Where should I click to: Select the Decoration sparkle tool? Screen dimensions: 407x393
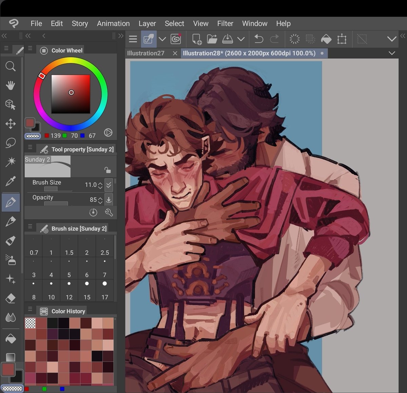click(11, 279)
